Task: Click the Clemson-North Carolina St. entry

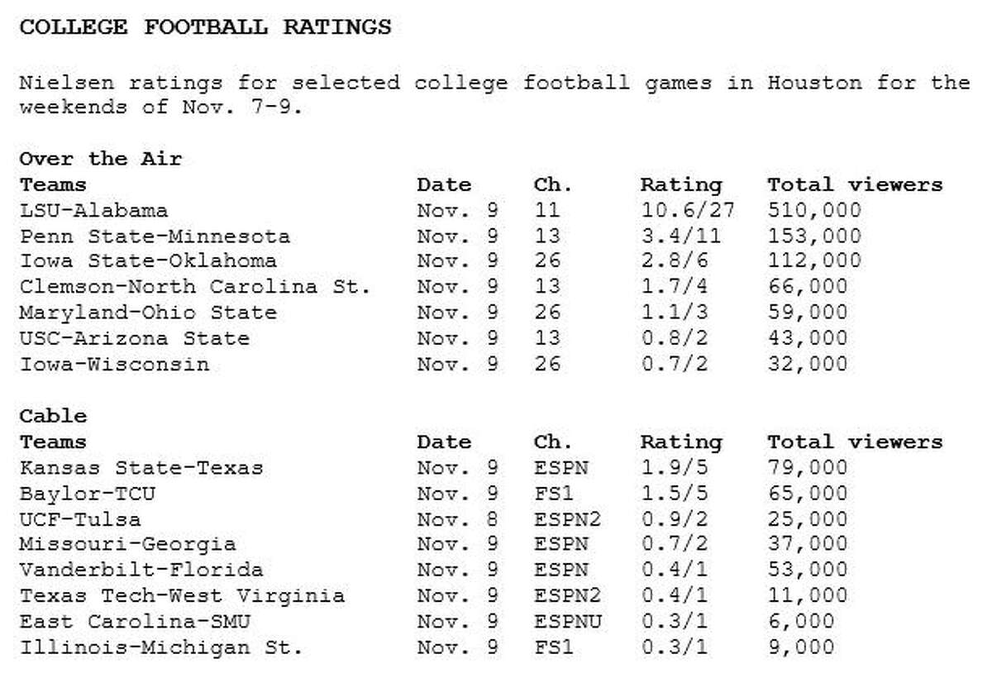Action: tap(195, 288)
